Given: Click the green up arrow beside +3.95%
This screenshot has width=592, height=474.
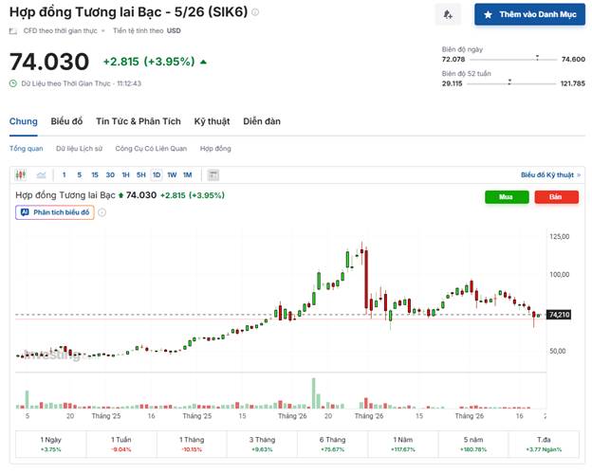Looking at the screenshot, I should tap(203, 62).
